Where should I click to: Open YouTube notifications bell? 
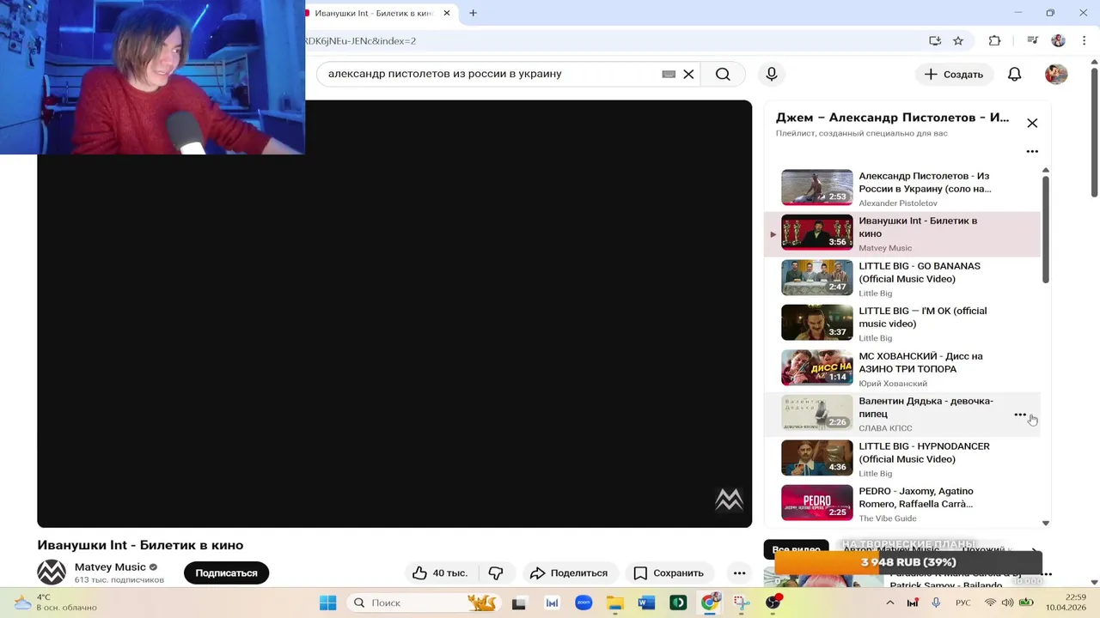pyautogui.click(x=1015, y=74)
